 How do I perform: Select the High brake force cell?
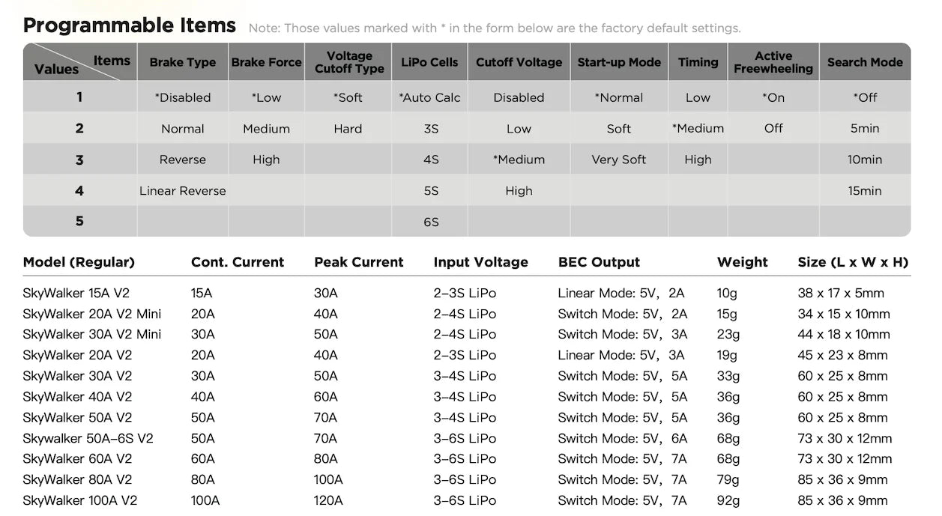266,160
